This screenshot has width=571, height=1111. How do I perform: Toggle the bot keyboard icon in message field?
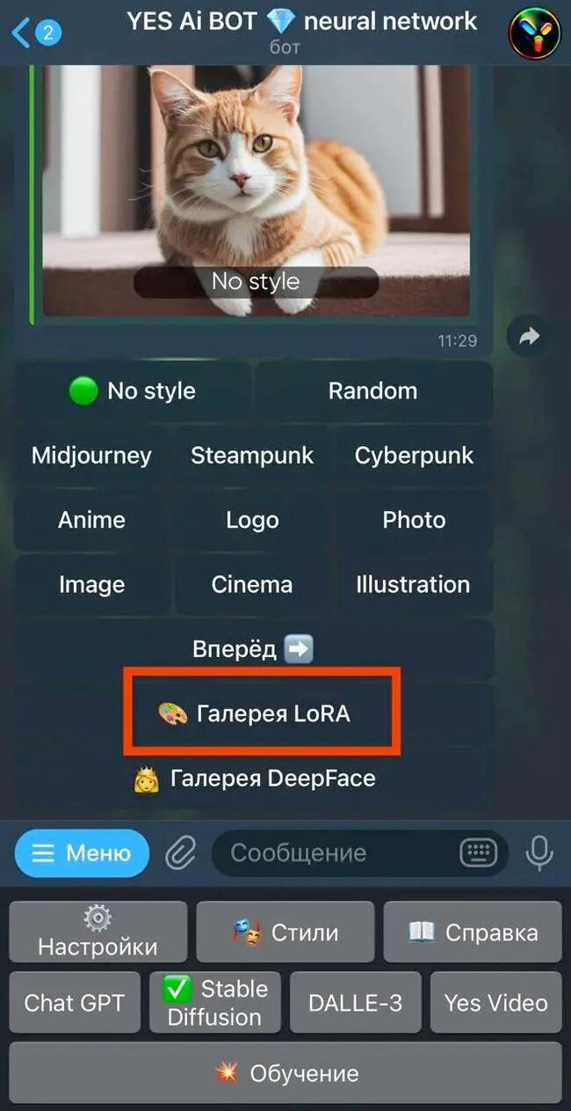click(479, 852)
